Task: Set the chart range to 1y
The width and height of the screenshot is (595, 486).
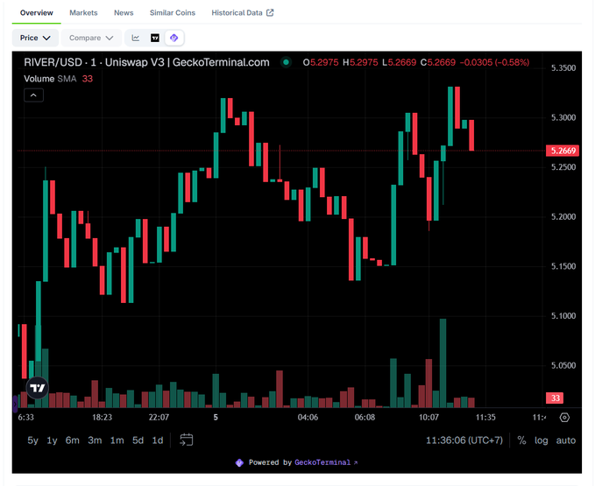Action: [x=52, y=440]
